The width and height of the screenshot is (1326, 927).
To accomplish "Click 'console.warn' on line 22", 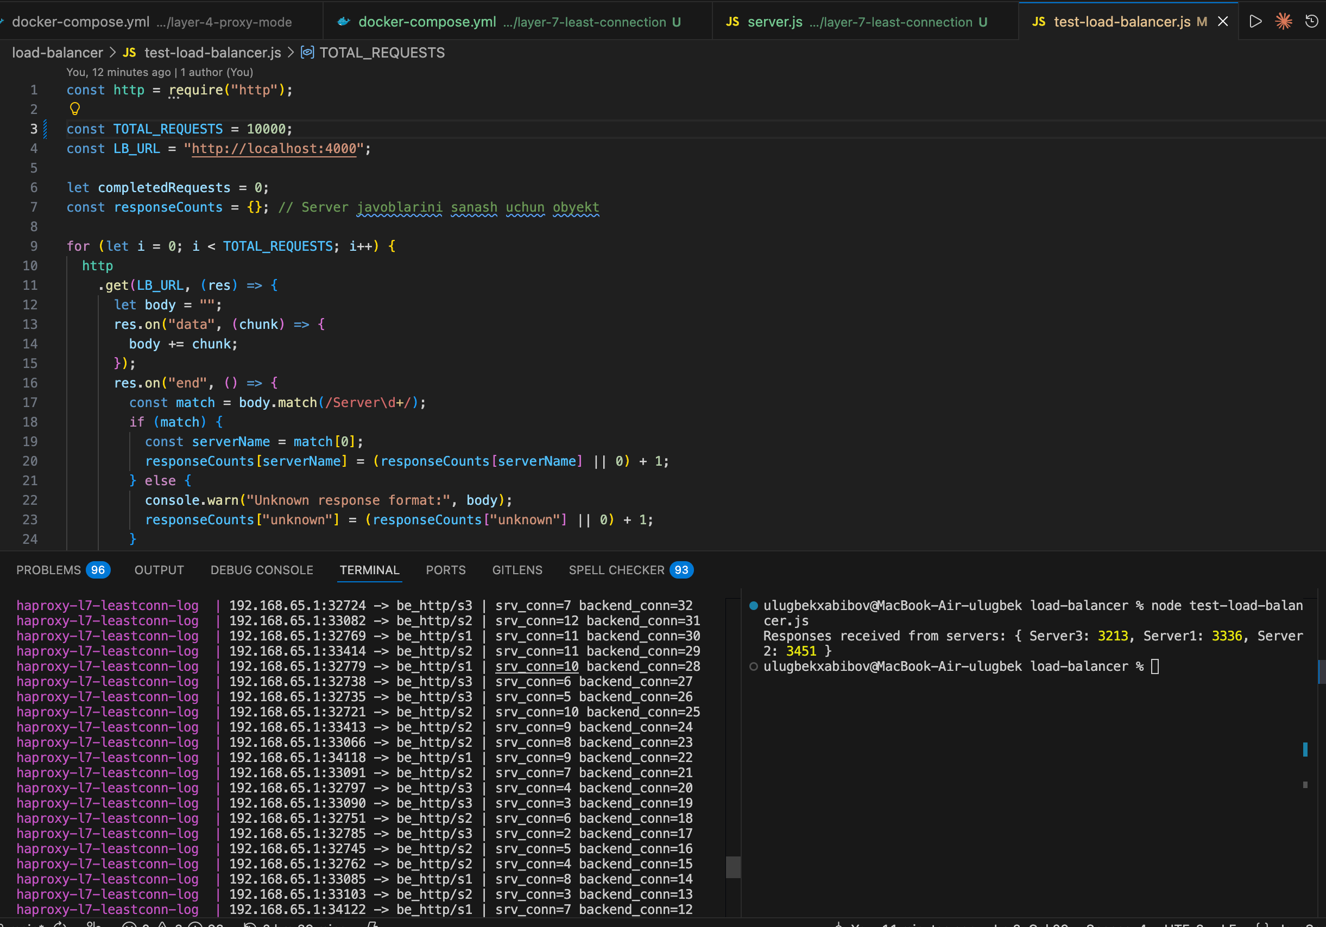I will pyautogui.click(x=191, y=500).
